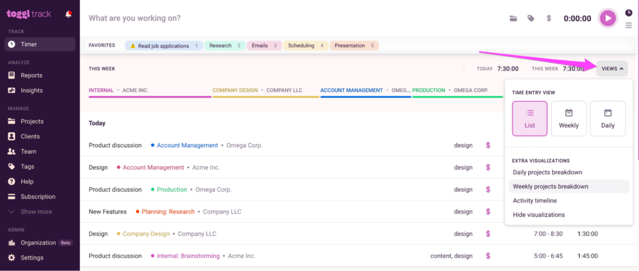Screen dimensions: 639x271
Task: Select the List time entry view
Action: (x=530, y=118)
